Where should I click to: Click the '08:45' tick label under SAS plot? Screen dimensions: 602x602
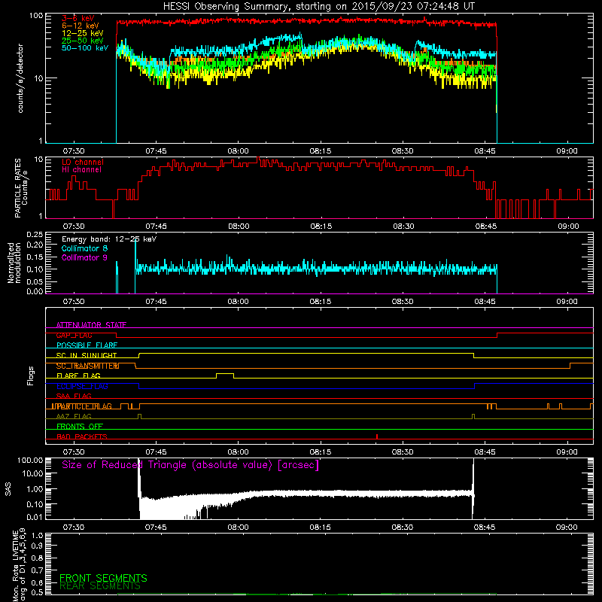(x=485, y=528)
